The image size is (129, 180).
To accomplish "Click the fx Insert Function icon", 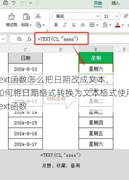I will 29,39.
